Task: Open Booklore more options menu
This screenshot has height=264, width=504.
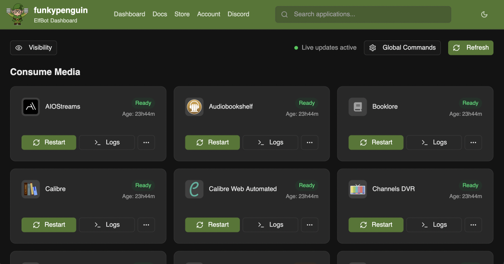Action: [x=473, y=143]
